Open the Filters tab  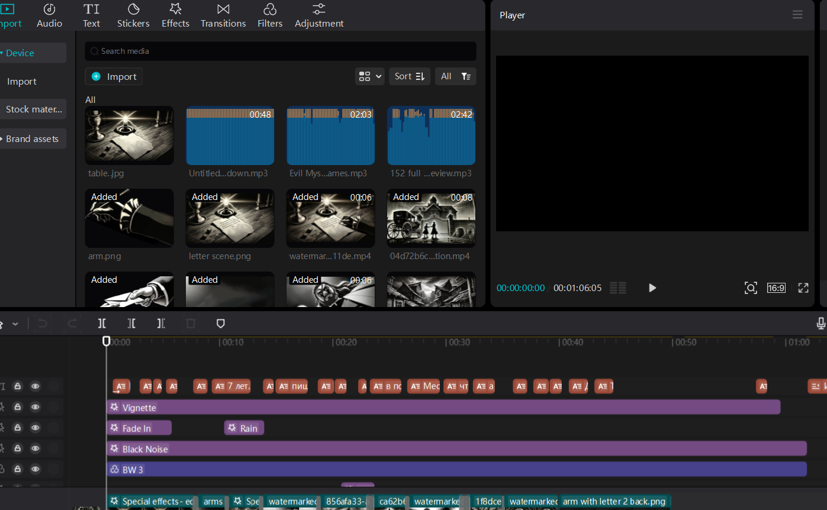click(x=270, y=15)
